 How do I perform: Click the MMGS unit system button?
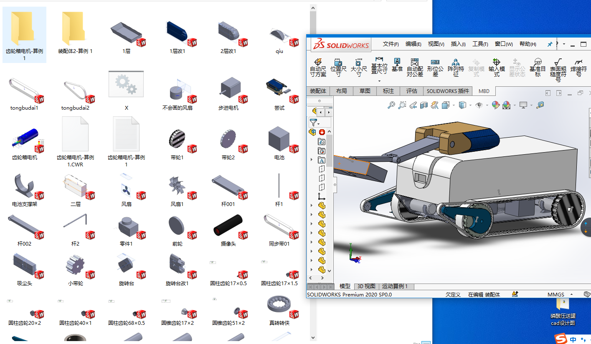555,294
